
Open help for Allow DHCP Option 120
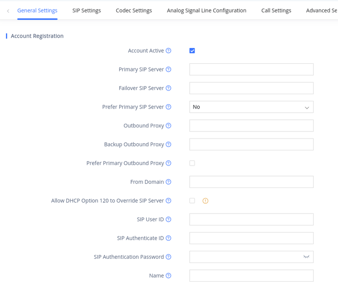pos(168,200)
